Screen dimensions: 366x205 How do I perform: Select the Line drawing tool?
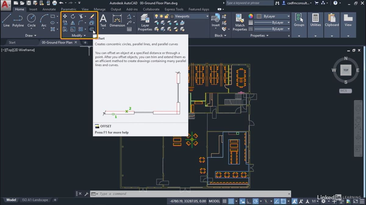pos(6,20)
